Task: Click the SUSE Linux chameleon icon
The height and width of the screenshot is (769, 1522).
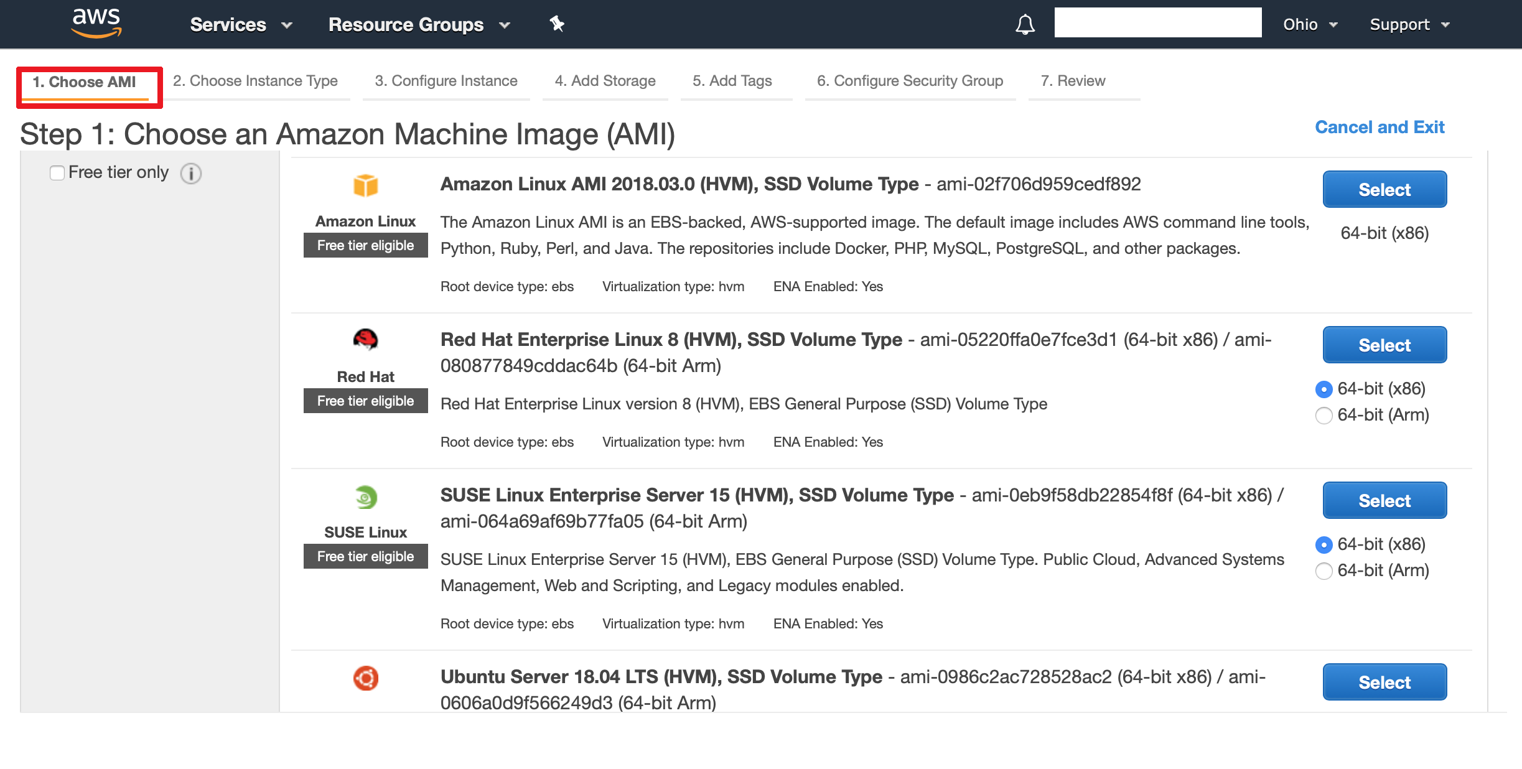Action: (365, 496)
